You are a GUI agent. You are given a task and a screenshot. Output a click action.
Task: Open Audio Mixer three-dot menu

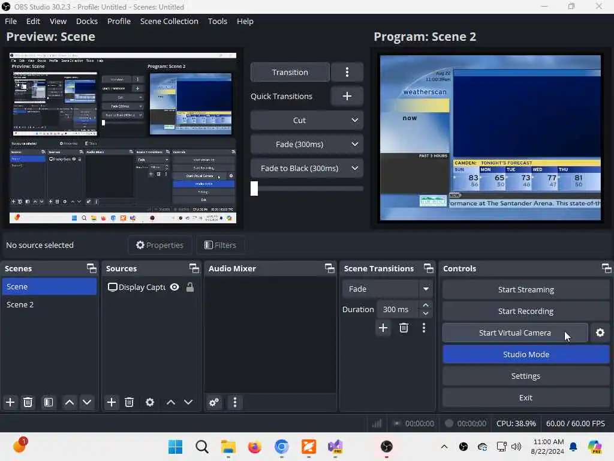(x=235, y=402)
